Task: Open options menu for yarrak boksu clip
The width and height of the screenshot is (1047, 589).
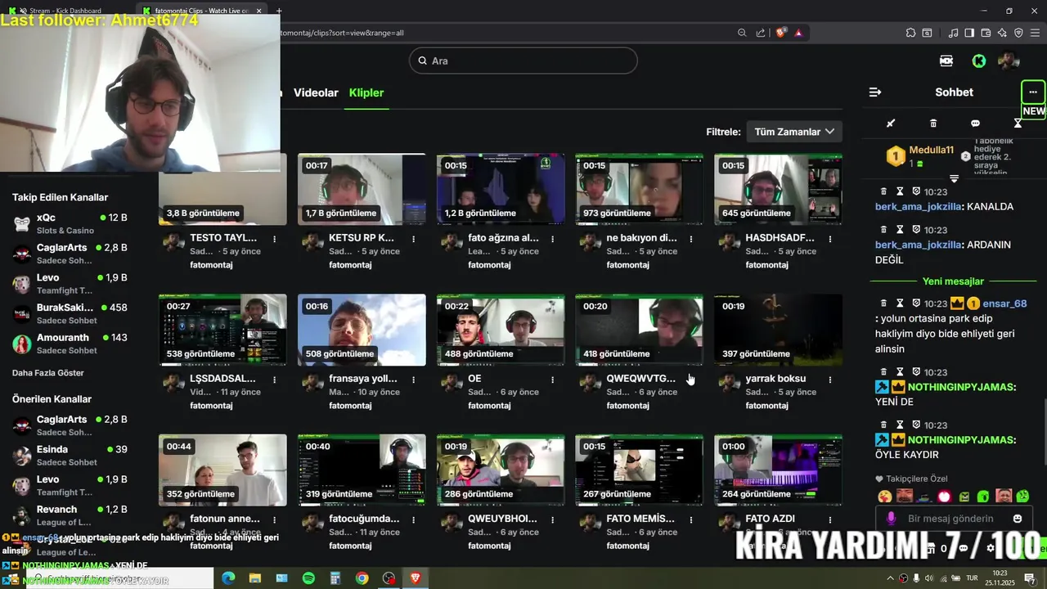Action: [x=829, y=380]
